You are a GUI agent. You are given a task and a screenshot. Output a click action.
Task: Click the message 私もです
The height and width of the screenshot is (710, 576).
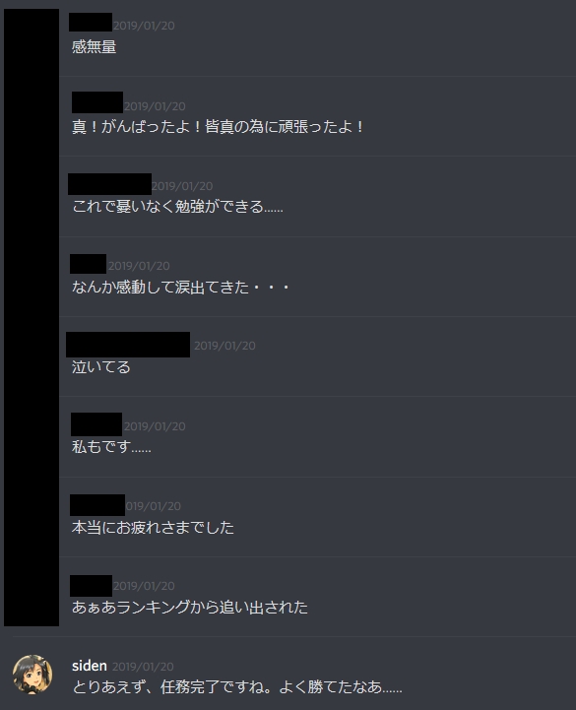111,447
